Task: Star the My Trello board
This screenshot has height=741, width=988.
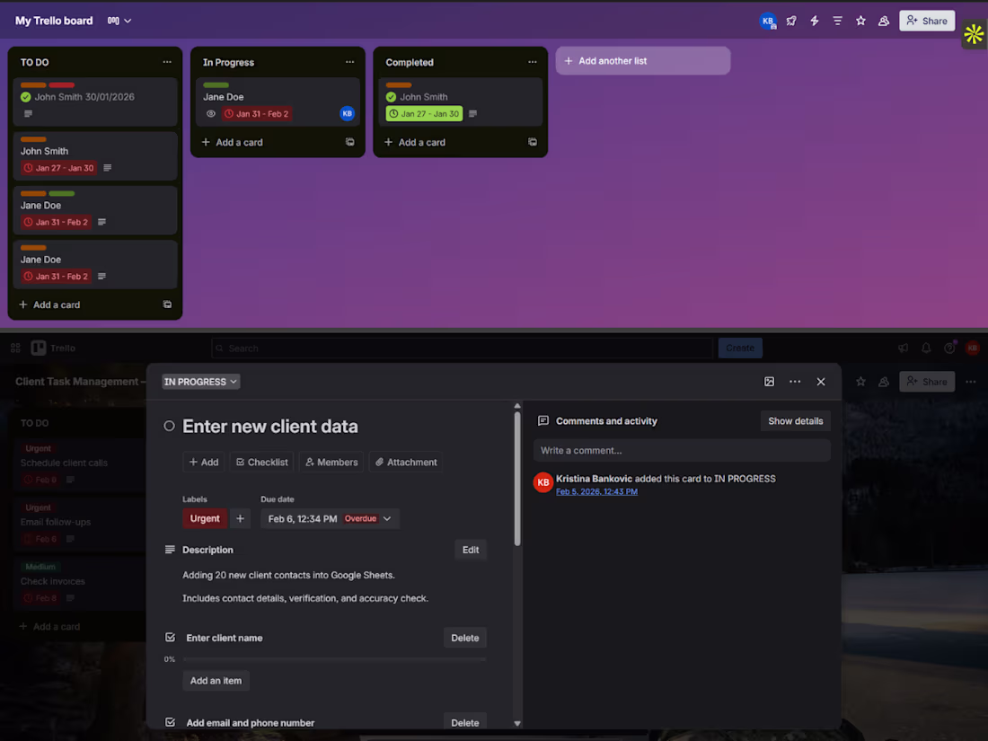Action: point(860,20)
